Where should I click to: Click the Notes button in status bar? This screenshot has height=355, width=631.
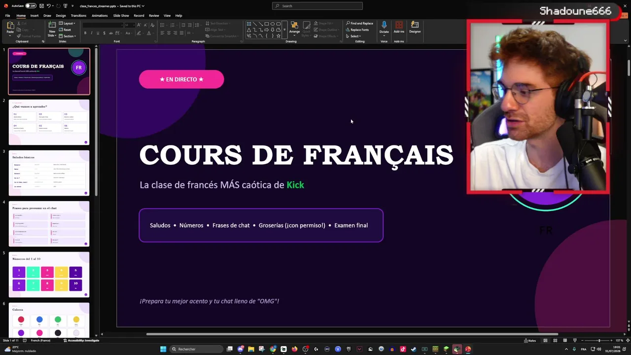pos(530,341)
